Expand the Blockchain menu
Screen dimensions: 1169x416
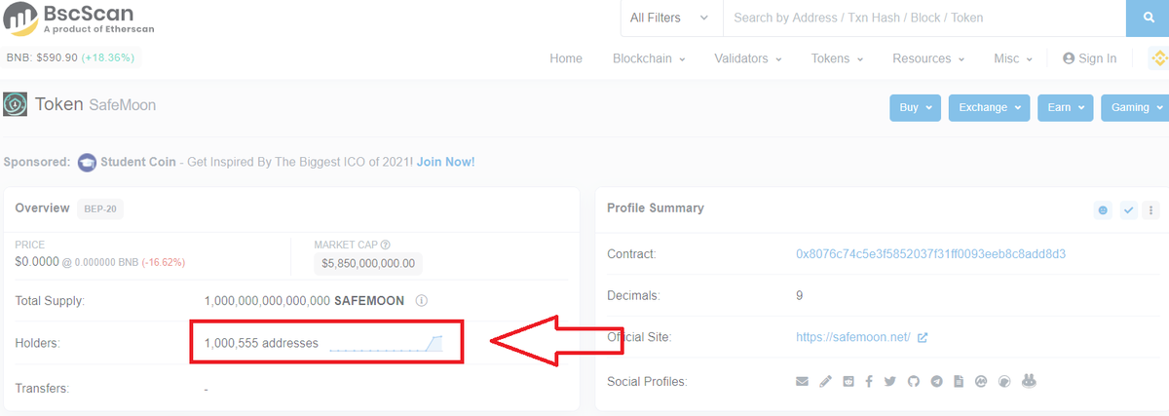[x=649, y=58]
